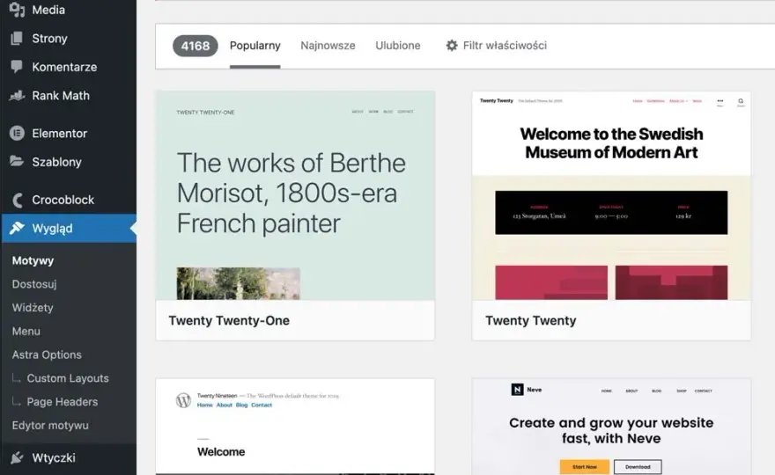The image size is (775, 475).
Task: Select the Twenty Twenty-One theme thumbnail
Action: (x=295, y=195)
